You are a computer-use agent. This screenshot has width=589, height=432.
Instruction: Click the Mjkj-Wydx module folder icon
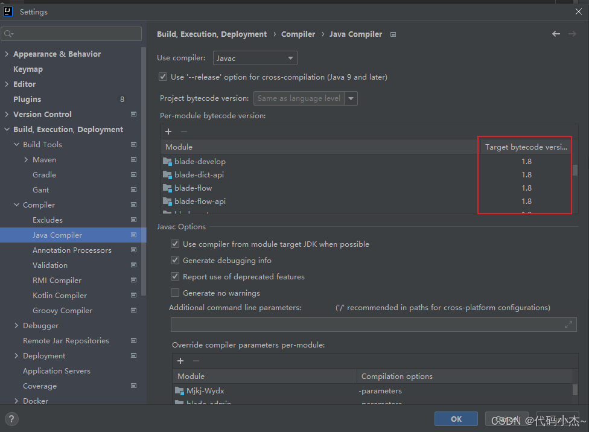coord(179,390)
